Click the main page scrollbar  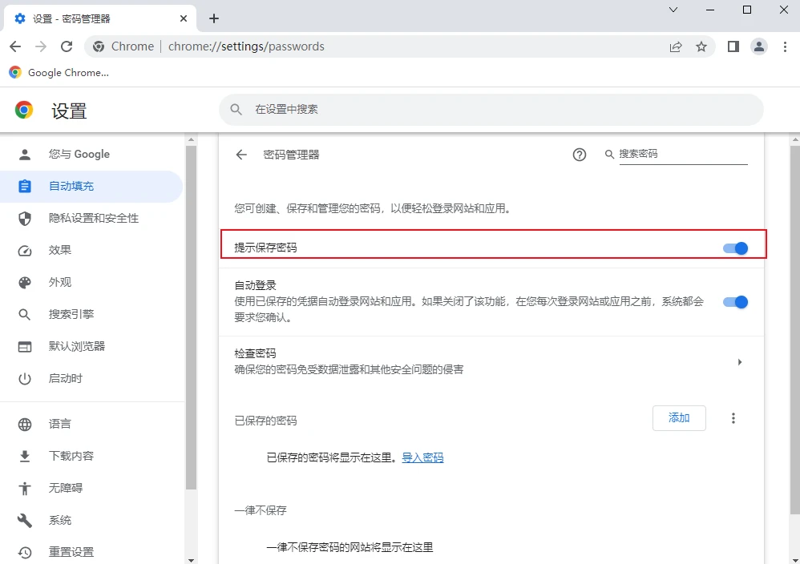(795, 329)
